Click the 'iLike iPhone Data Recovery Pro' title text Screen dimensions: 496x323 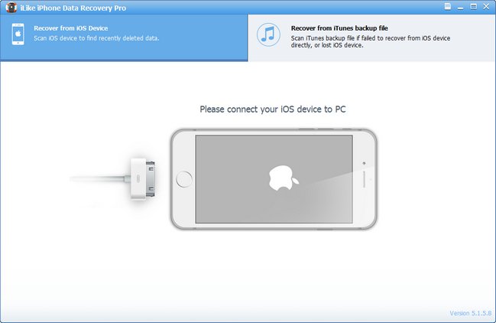pos(73,8)
